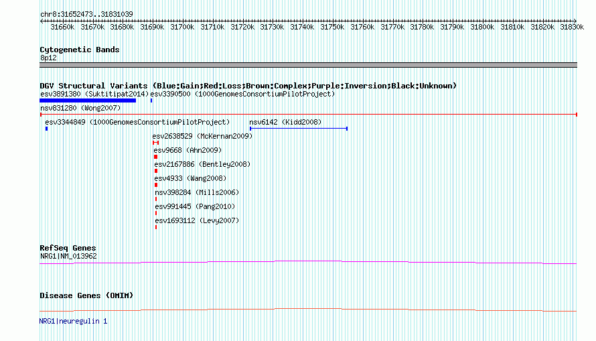Screen dimensions: 596x341
Task: Open variant esv991445 (Pang2010) label
Action: (x=195, y=207)
